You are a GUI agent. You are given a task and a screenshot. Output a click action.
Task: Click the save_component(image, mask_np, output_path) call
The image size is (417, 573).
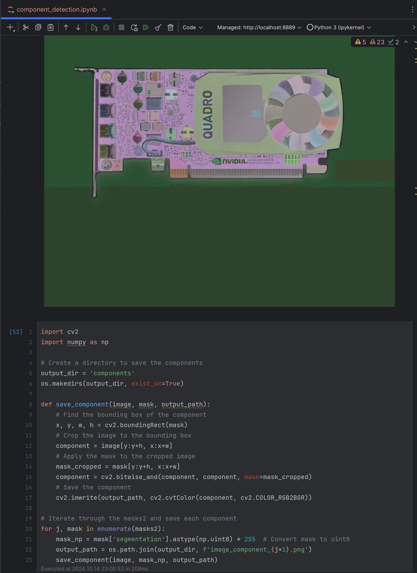pos(136,560)
